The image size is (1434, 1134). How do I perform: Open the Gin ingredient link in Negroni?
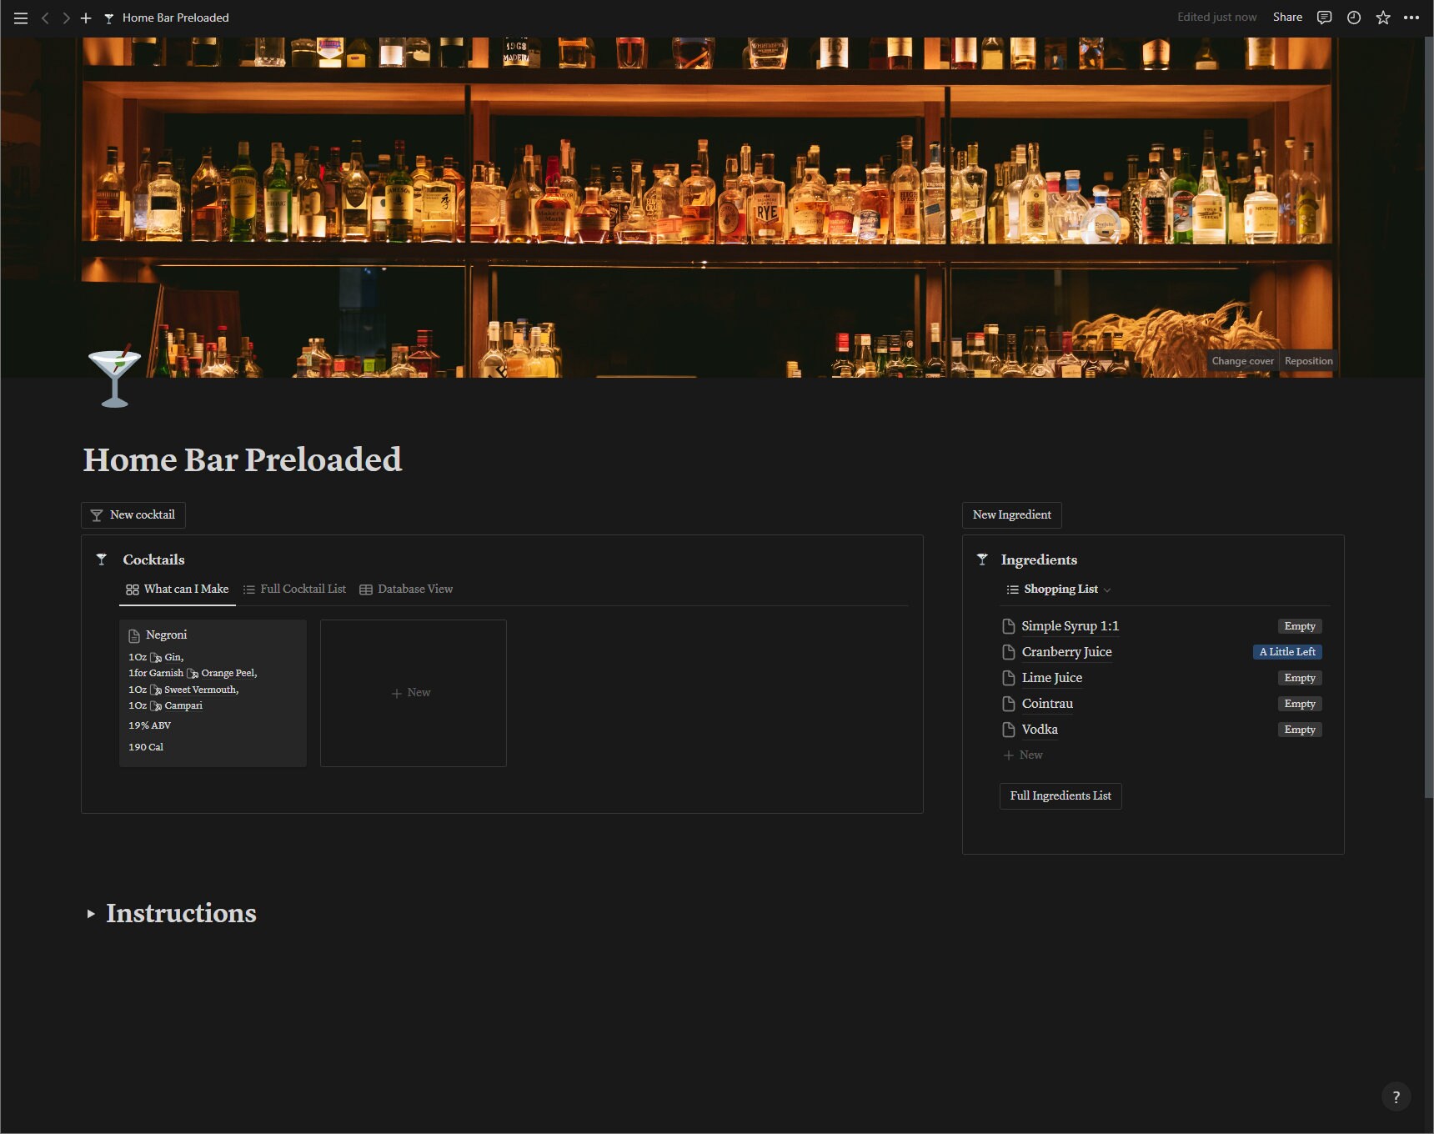(x=167, y=657)
